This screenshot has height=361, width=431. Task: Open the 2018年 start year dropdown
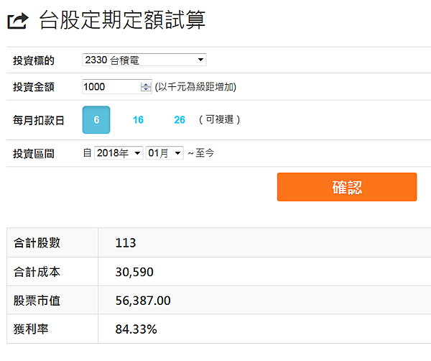pos(119,152)
